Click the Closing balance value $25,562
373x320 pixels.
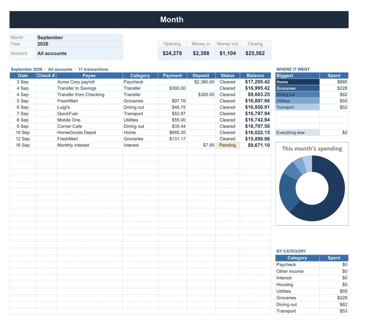(x=255, y=53)
